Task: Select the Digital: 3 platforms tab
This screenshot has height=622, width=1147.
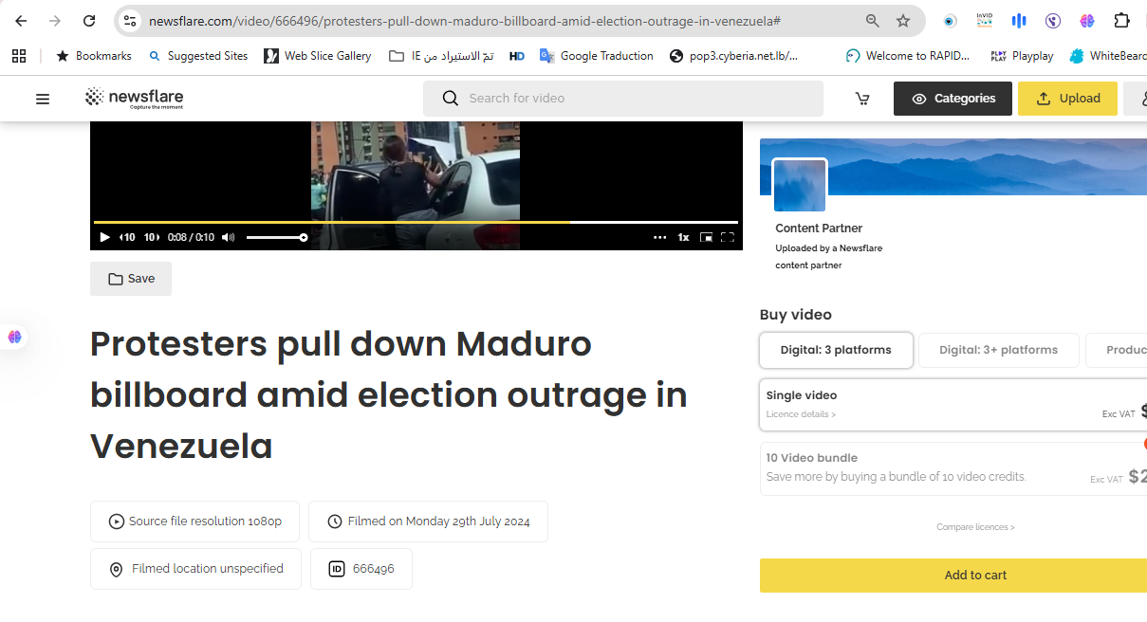Action: click(x=836, y=350)
